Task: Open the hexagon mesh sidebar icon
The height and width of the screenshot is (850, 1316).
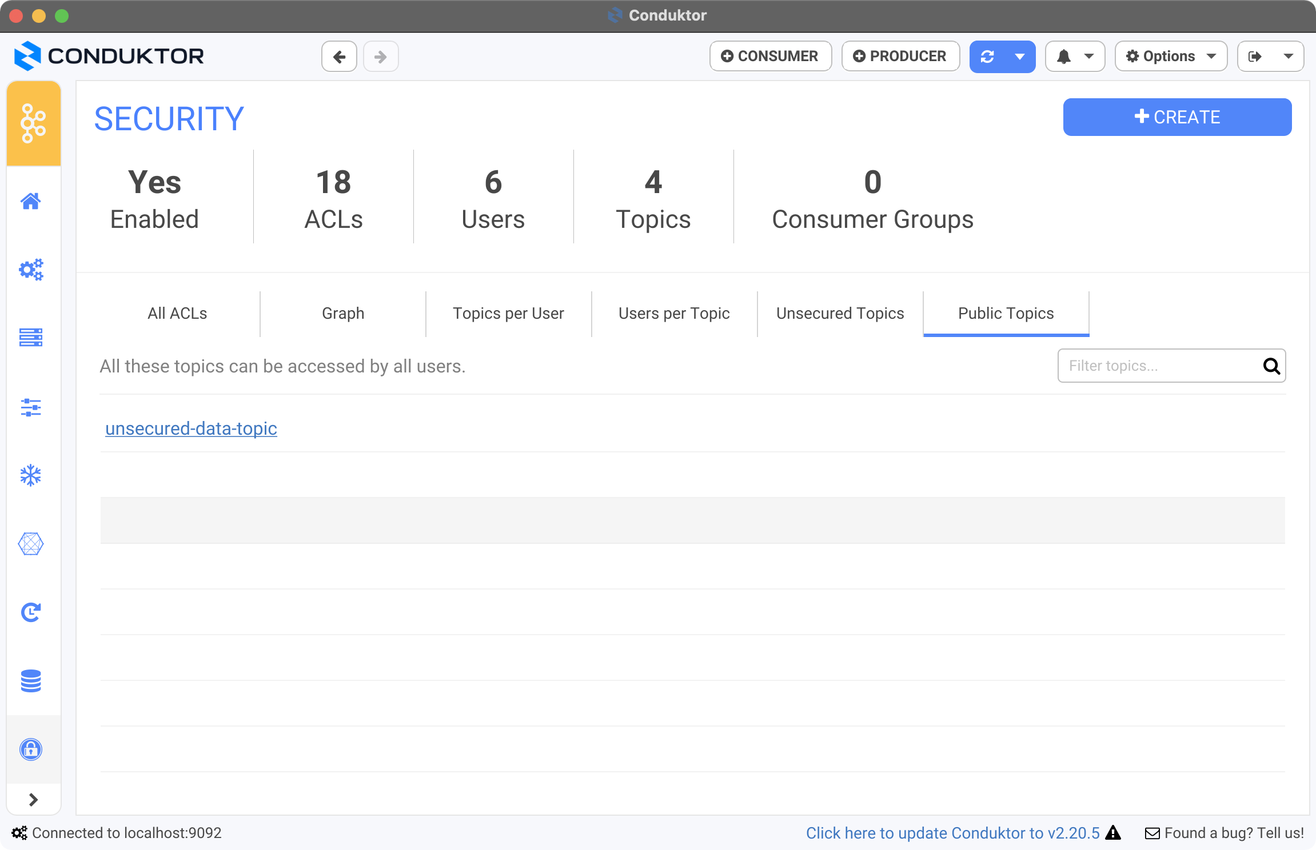Action: 31,544
